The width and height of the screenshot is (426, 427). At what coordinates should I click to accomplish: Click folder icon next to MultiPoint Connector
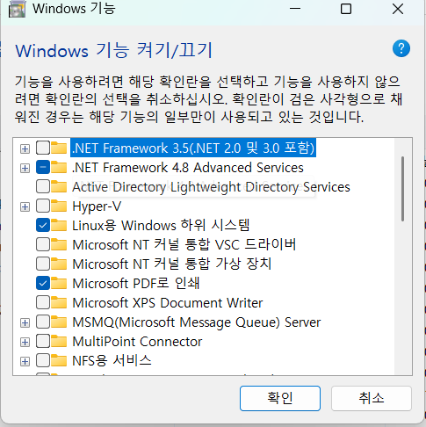59,342
